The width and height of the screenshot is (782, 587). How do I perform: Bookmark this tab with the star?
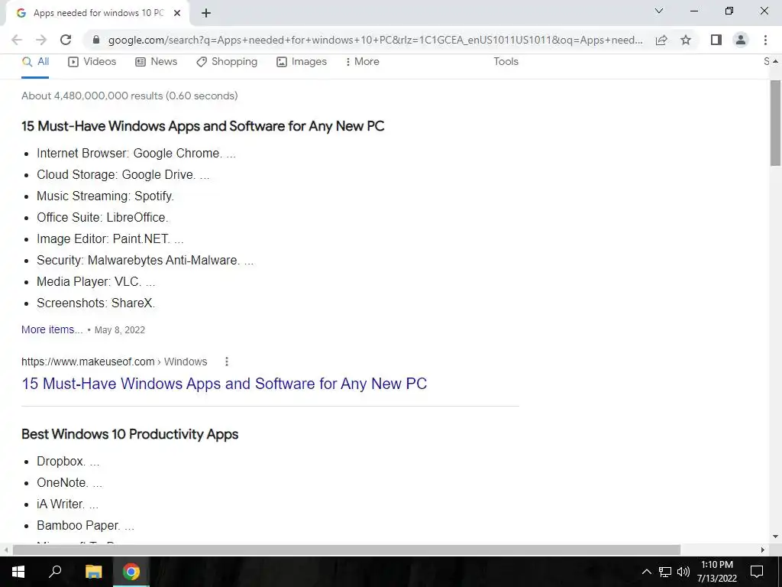[686, 40]
